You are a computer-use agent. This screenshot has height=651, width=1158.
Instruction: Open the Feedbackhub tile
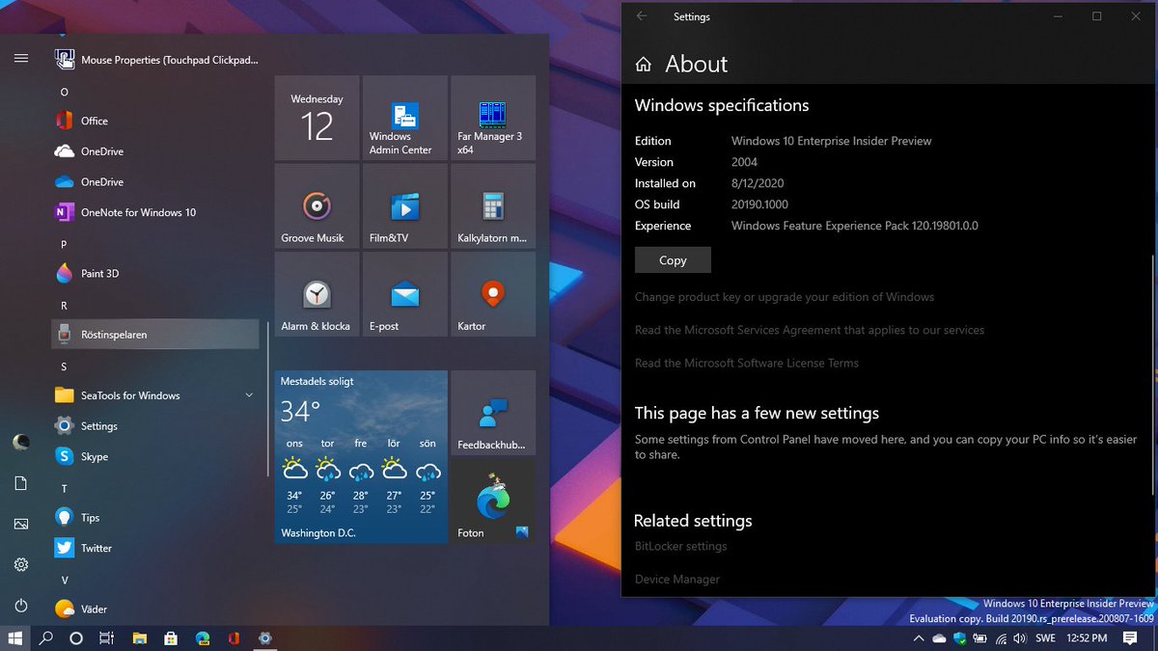(x=492, y=413)
